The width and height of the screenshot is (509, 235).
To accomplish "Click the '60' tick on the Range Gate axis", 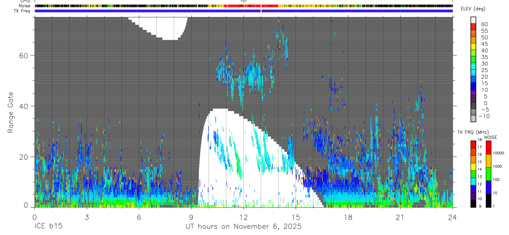I will pos(24,55).
